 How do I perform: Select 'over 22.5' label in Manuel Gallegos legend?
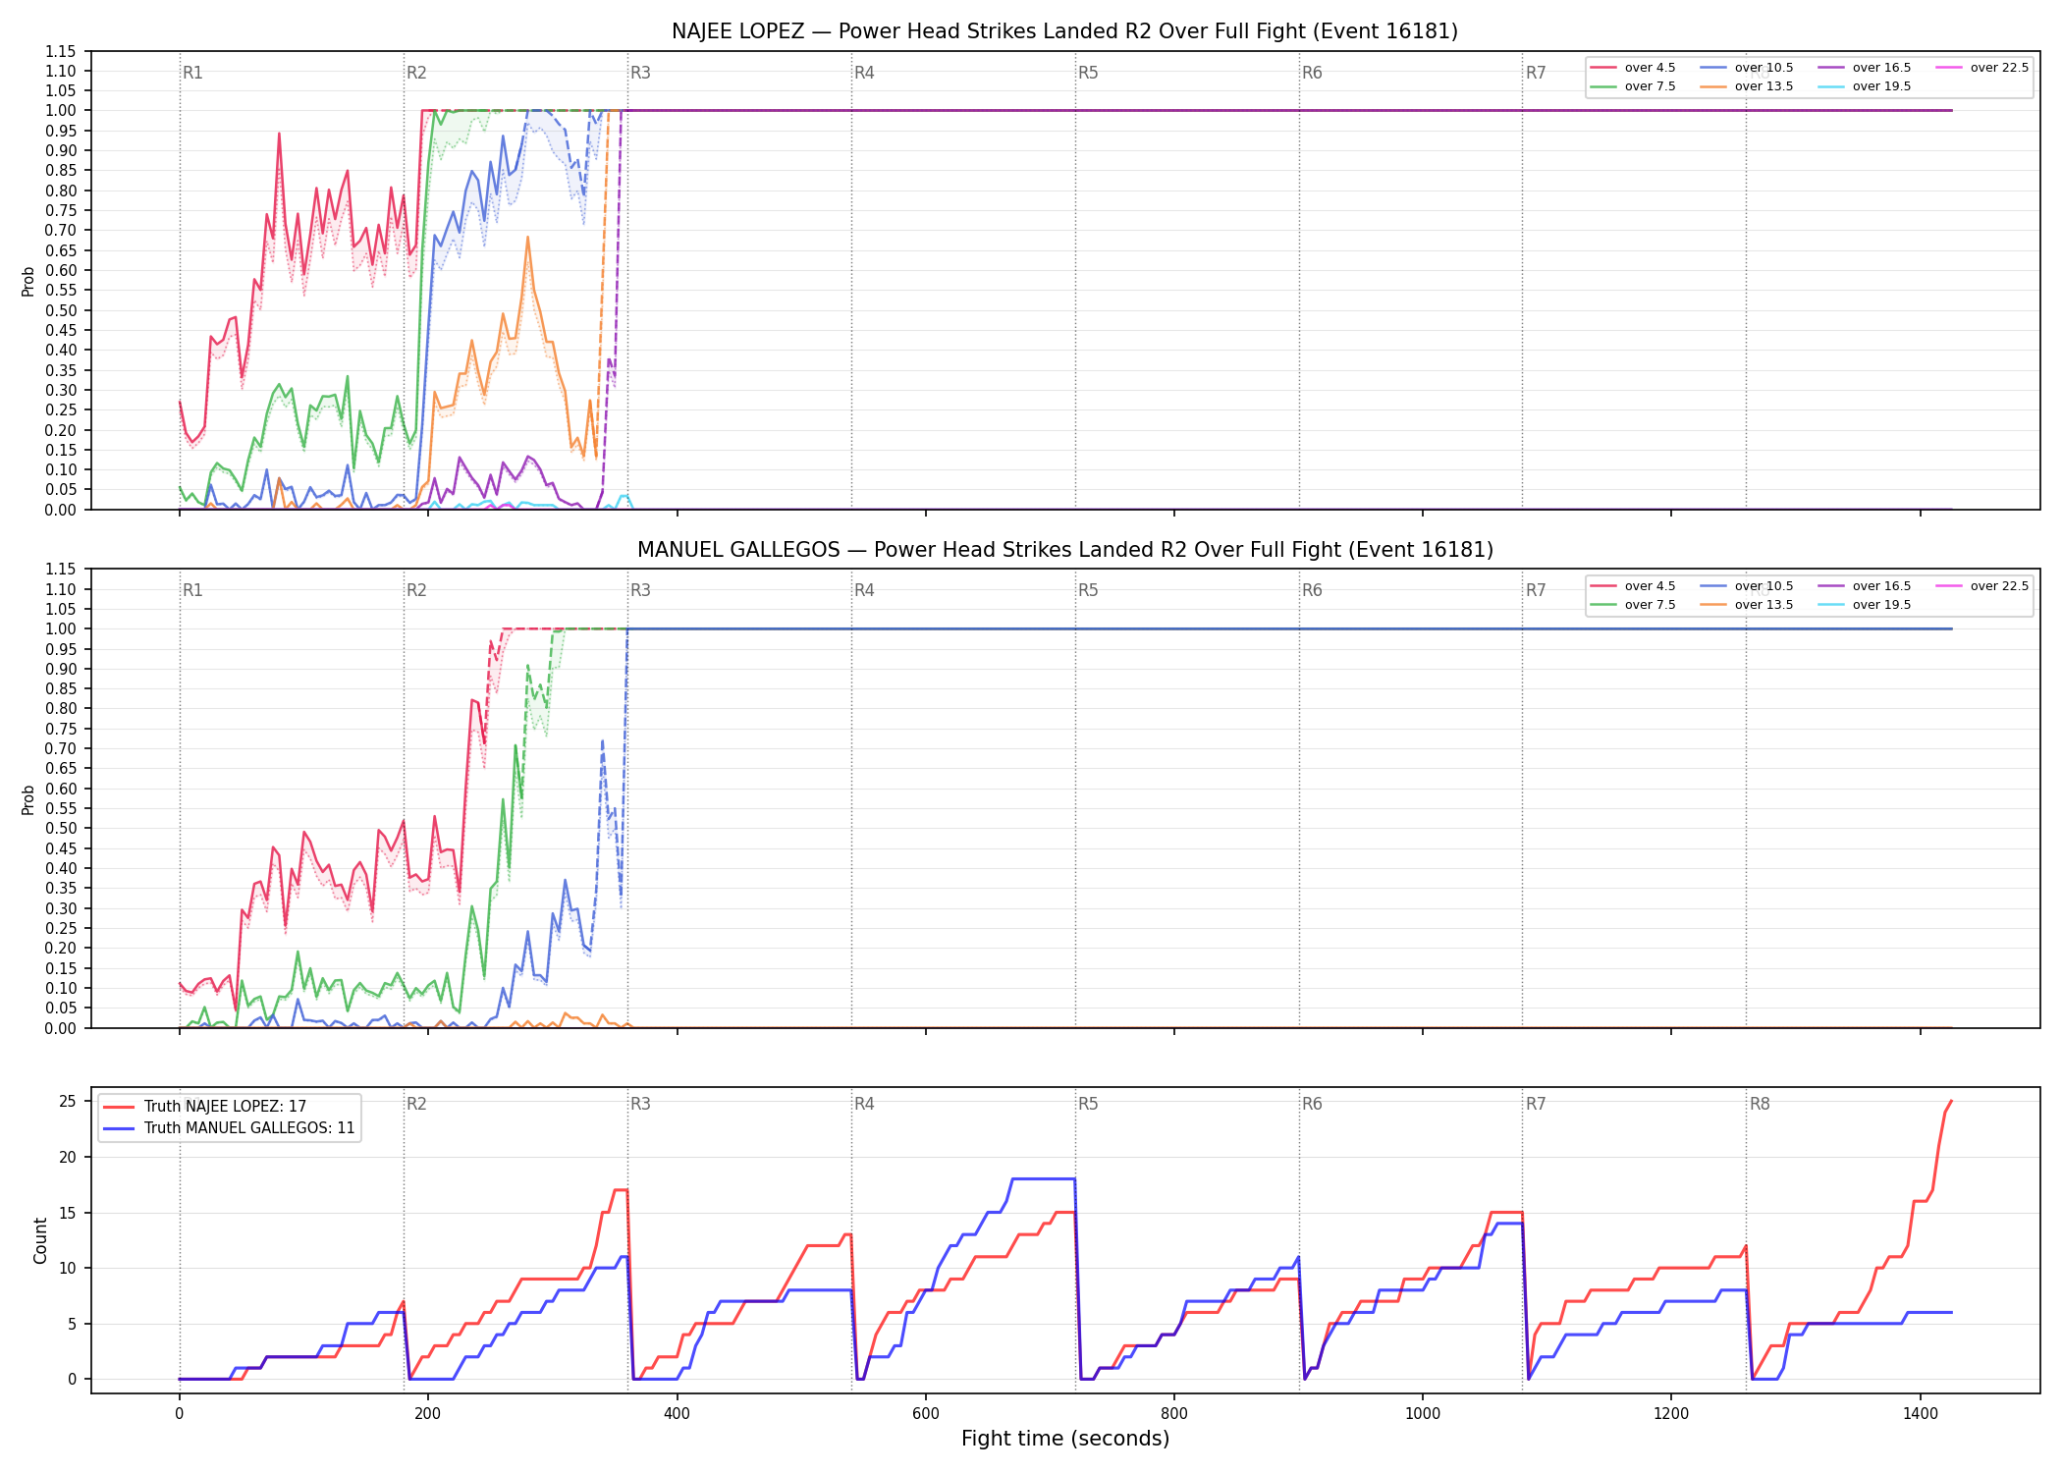(1999, 586)
